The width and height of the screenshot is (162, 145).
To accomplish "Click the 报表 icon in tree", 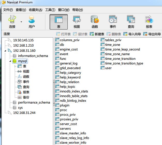I will pos(20,92).
